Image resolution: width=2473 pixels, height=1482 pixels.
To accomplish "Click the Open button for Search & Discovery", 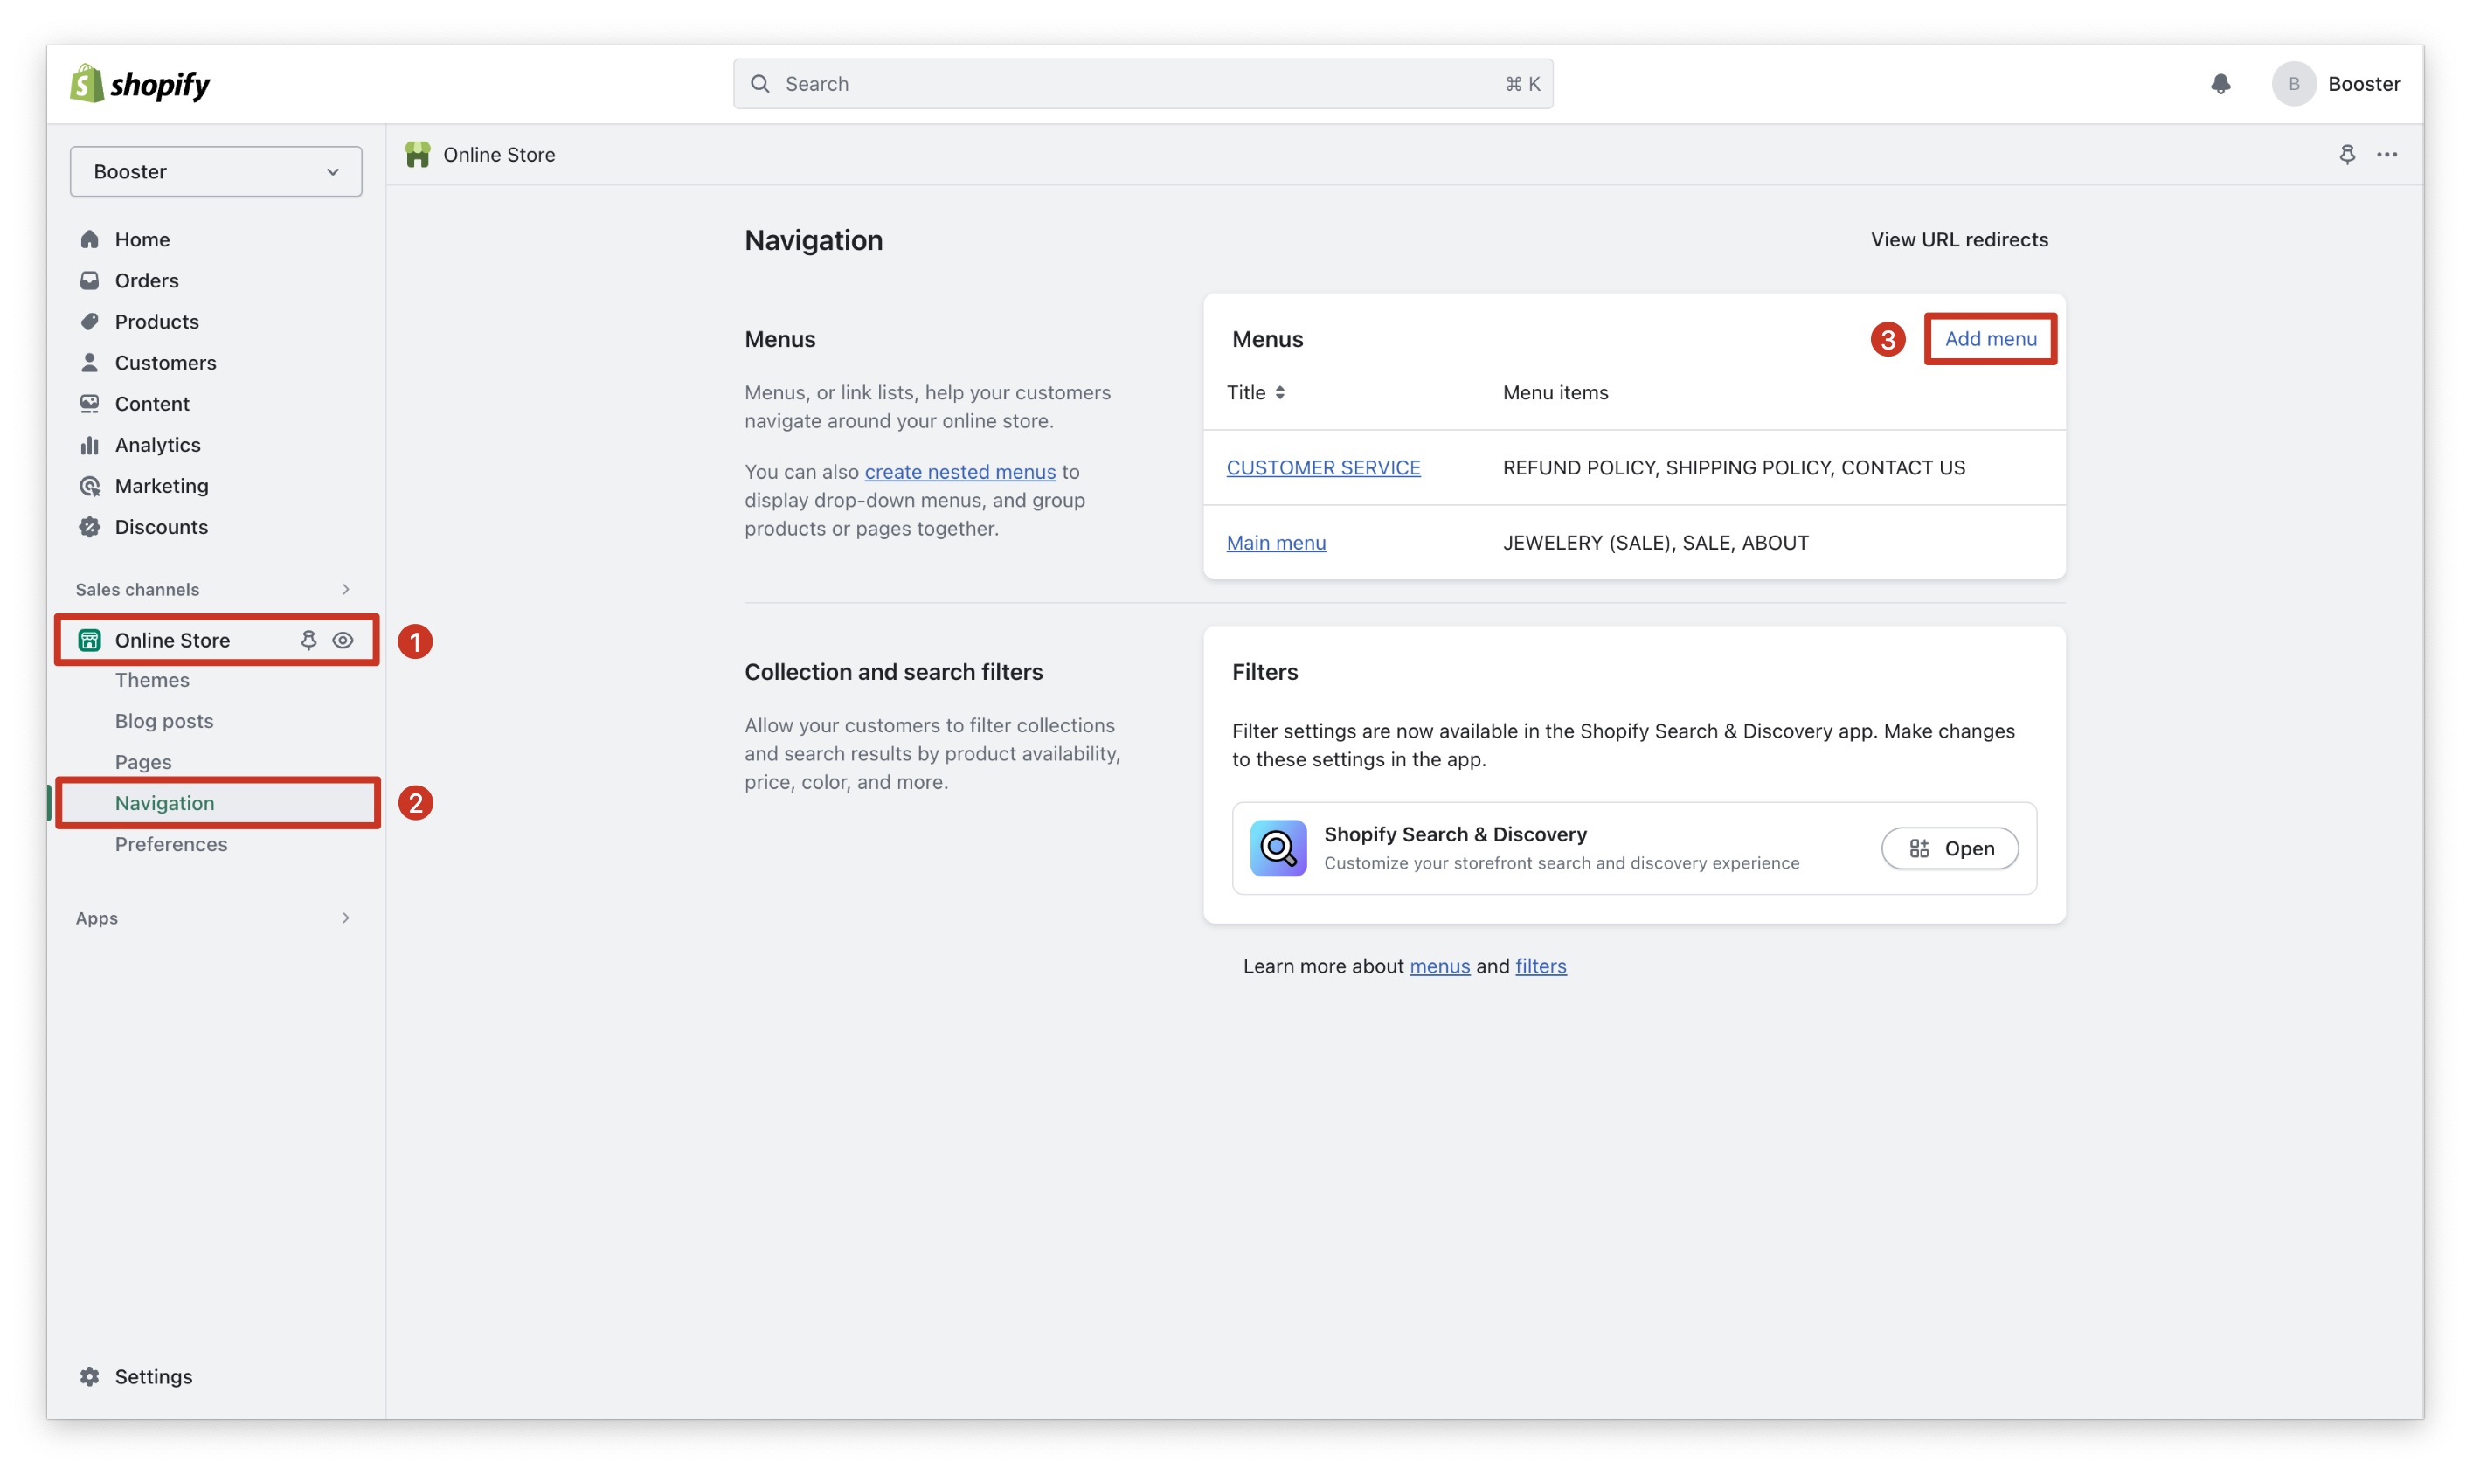I will pos(1949,848).
